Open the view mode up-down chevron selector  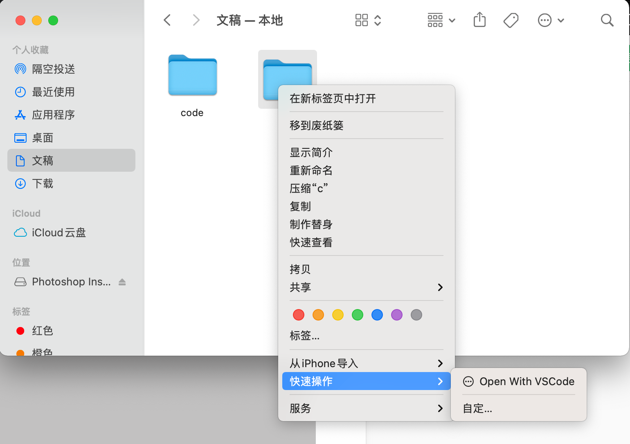[378, 20]
